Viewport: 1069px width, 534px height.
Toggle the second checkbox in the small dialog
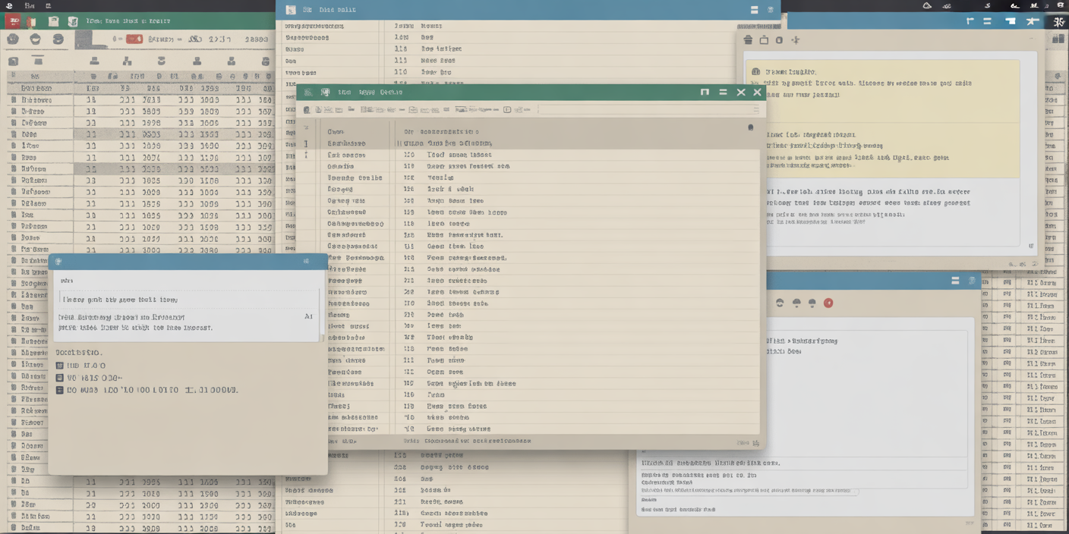(60, 378)
